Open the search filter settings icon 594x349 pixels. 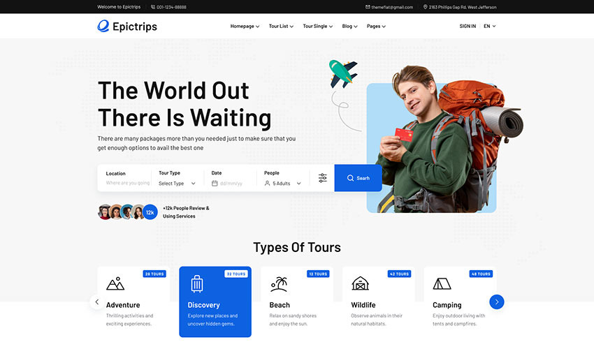tap(322, 178)
